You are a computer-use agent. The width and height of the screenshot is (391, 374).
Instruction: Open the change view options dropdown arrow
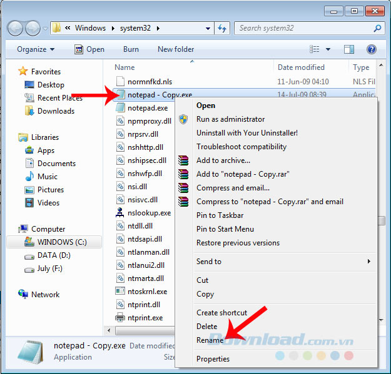pyautogui.click(x=328, y=49)
